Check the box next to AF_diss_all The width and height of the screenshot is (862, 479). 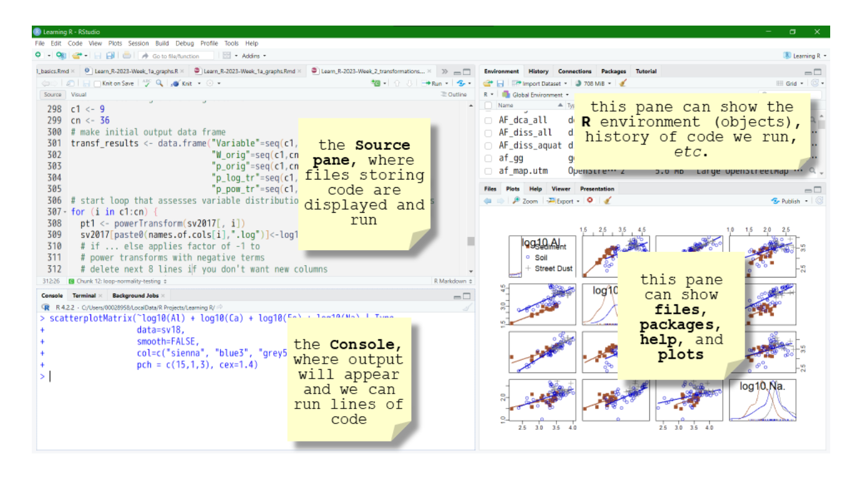(x=488, y=133)
